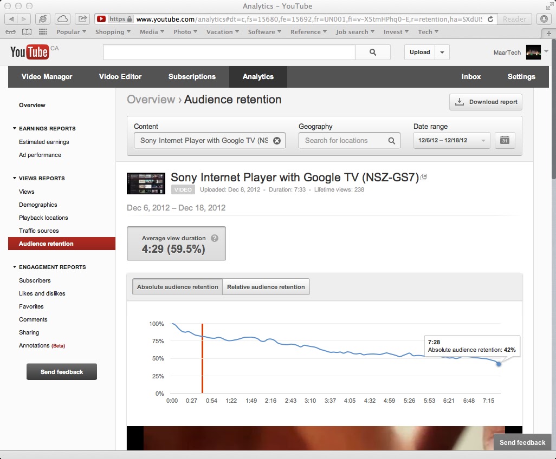This screenshot has width=556, height=459.
Task: Click the help question mark beside Average view duration
Action: click(x=215, y=238)
